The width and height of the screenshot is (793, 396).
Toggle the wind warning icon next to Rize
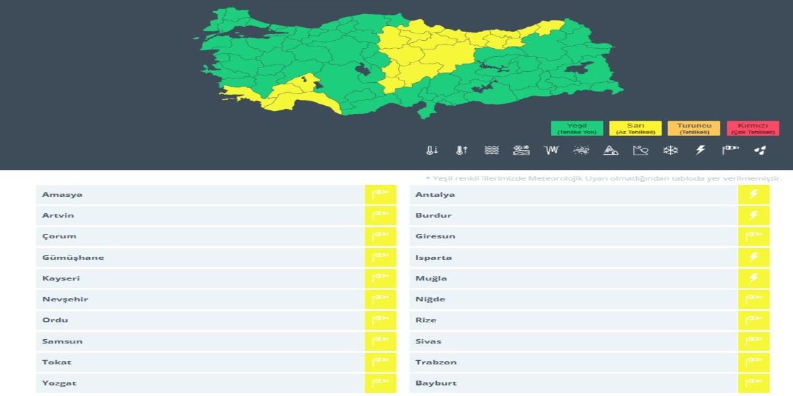pos(753,320)
